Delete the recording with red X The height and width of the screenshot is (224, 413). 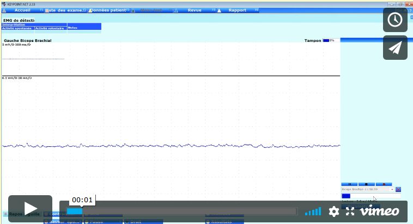pyautogui.click(x=398, y=189)
